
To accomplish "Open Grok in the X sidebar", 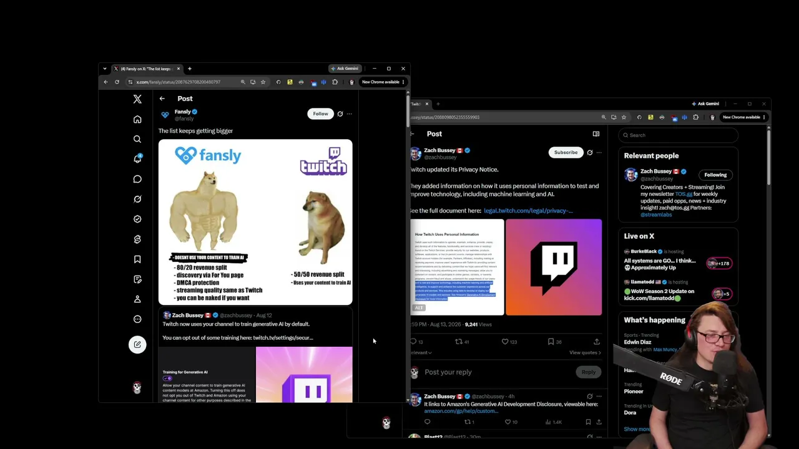I will tap(137, 199).
